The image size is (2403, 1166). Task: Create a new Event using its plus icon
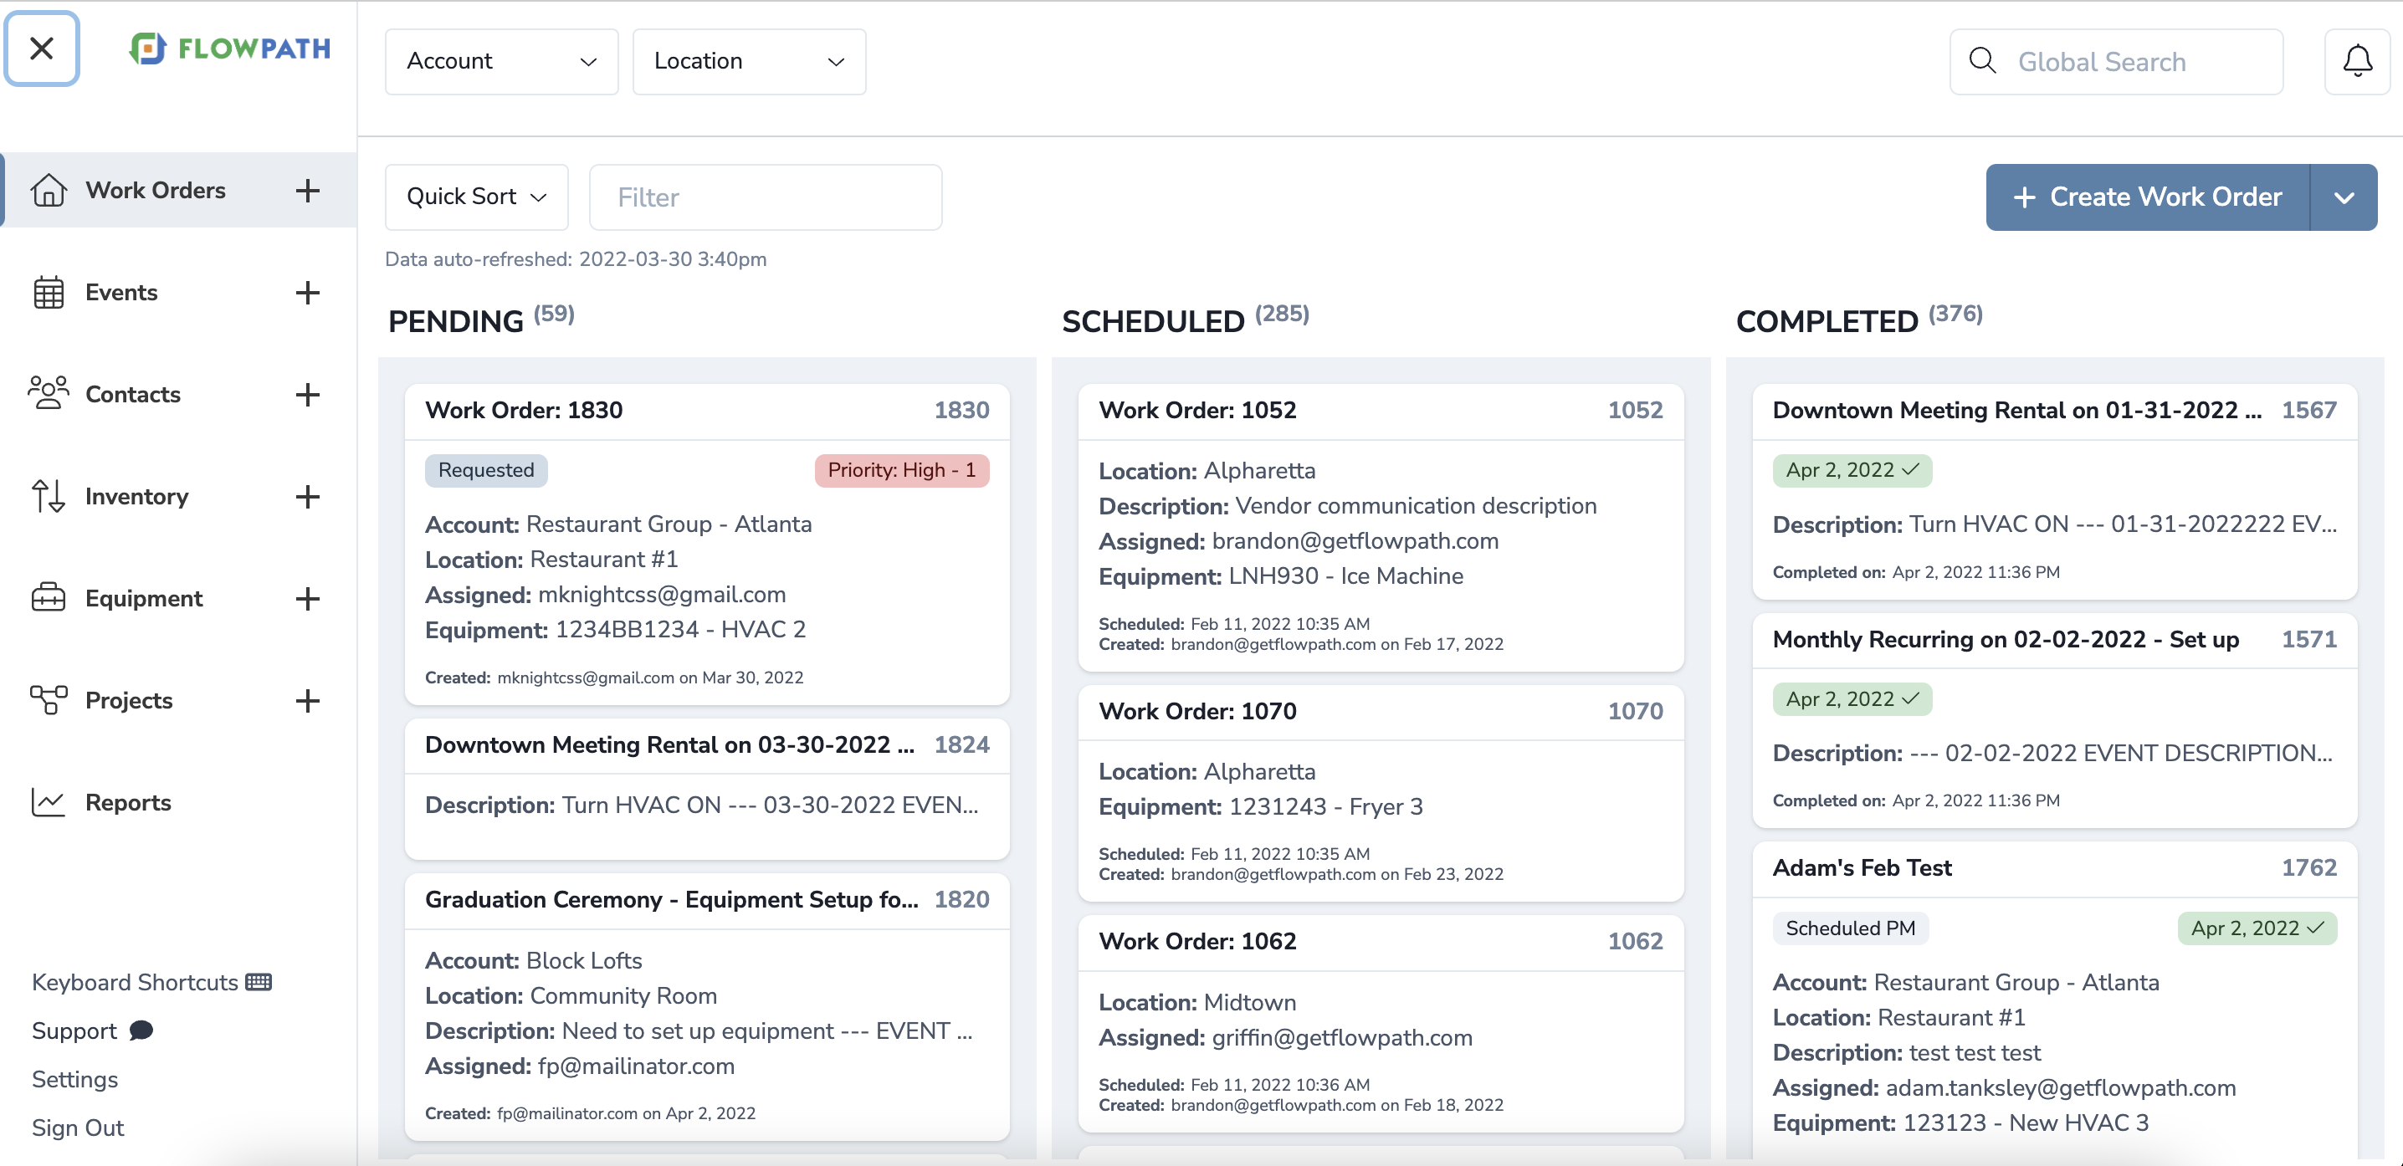click(x=308, y=293)
